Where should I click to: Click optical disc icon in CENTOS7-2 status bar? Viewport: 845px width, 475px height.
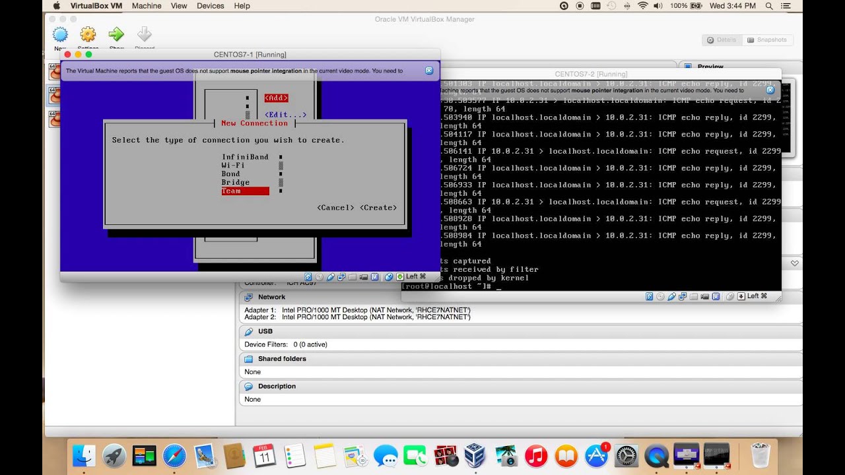(x=660, y=297)
